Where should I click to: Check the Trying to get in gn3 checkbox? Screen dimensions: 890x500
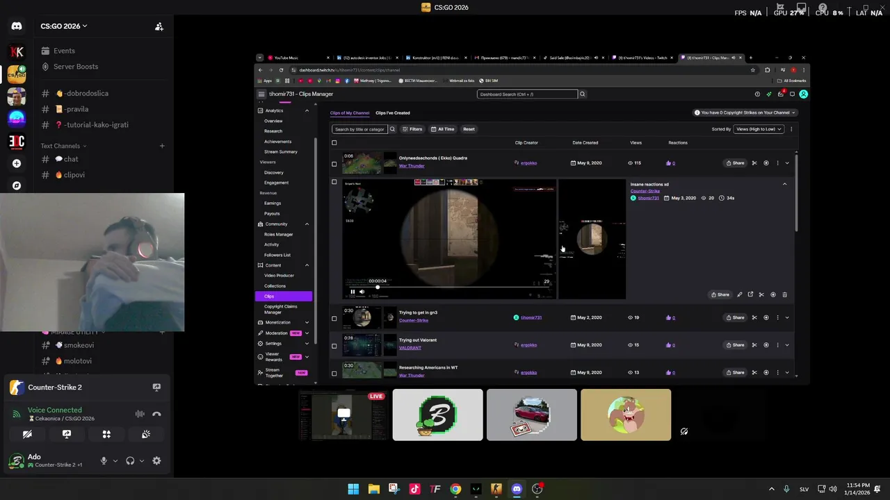[x=334, y=319]
